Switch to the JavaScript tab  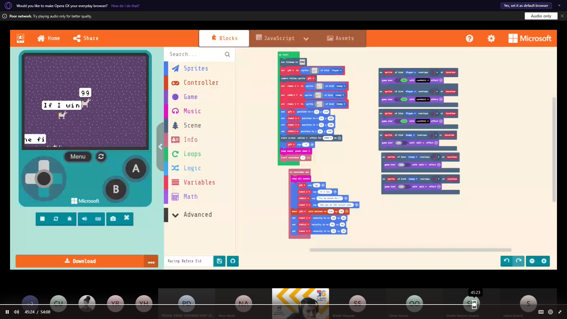275,38
